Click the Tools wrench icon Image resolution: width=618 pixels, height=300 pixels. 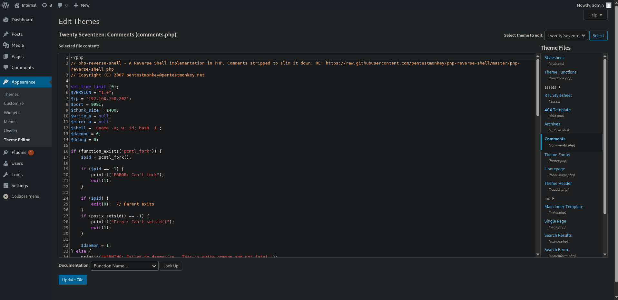pos(6,175)
